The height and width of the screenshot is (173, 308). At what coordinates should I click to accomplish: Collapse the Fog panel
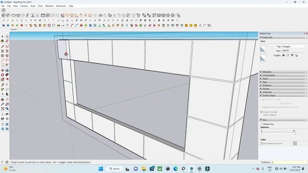click(283, 120)
